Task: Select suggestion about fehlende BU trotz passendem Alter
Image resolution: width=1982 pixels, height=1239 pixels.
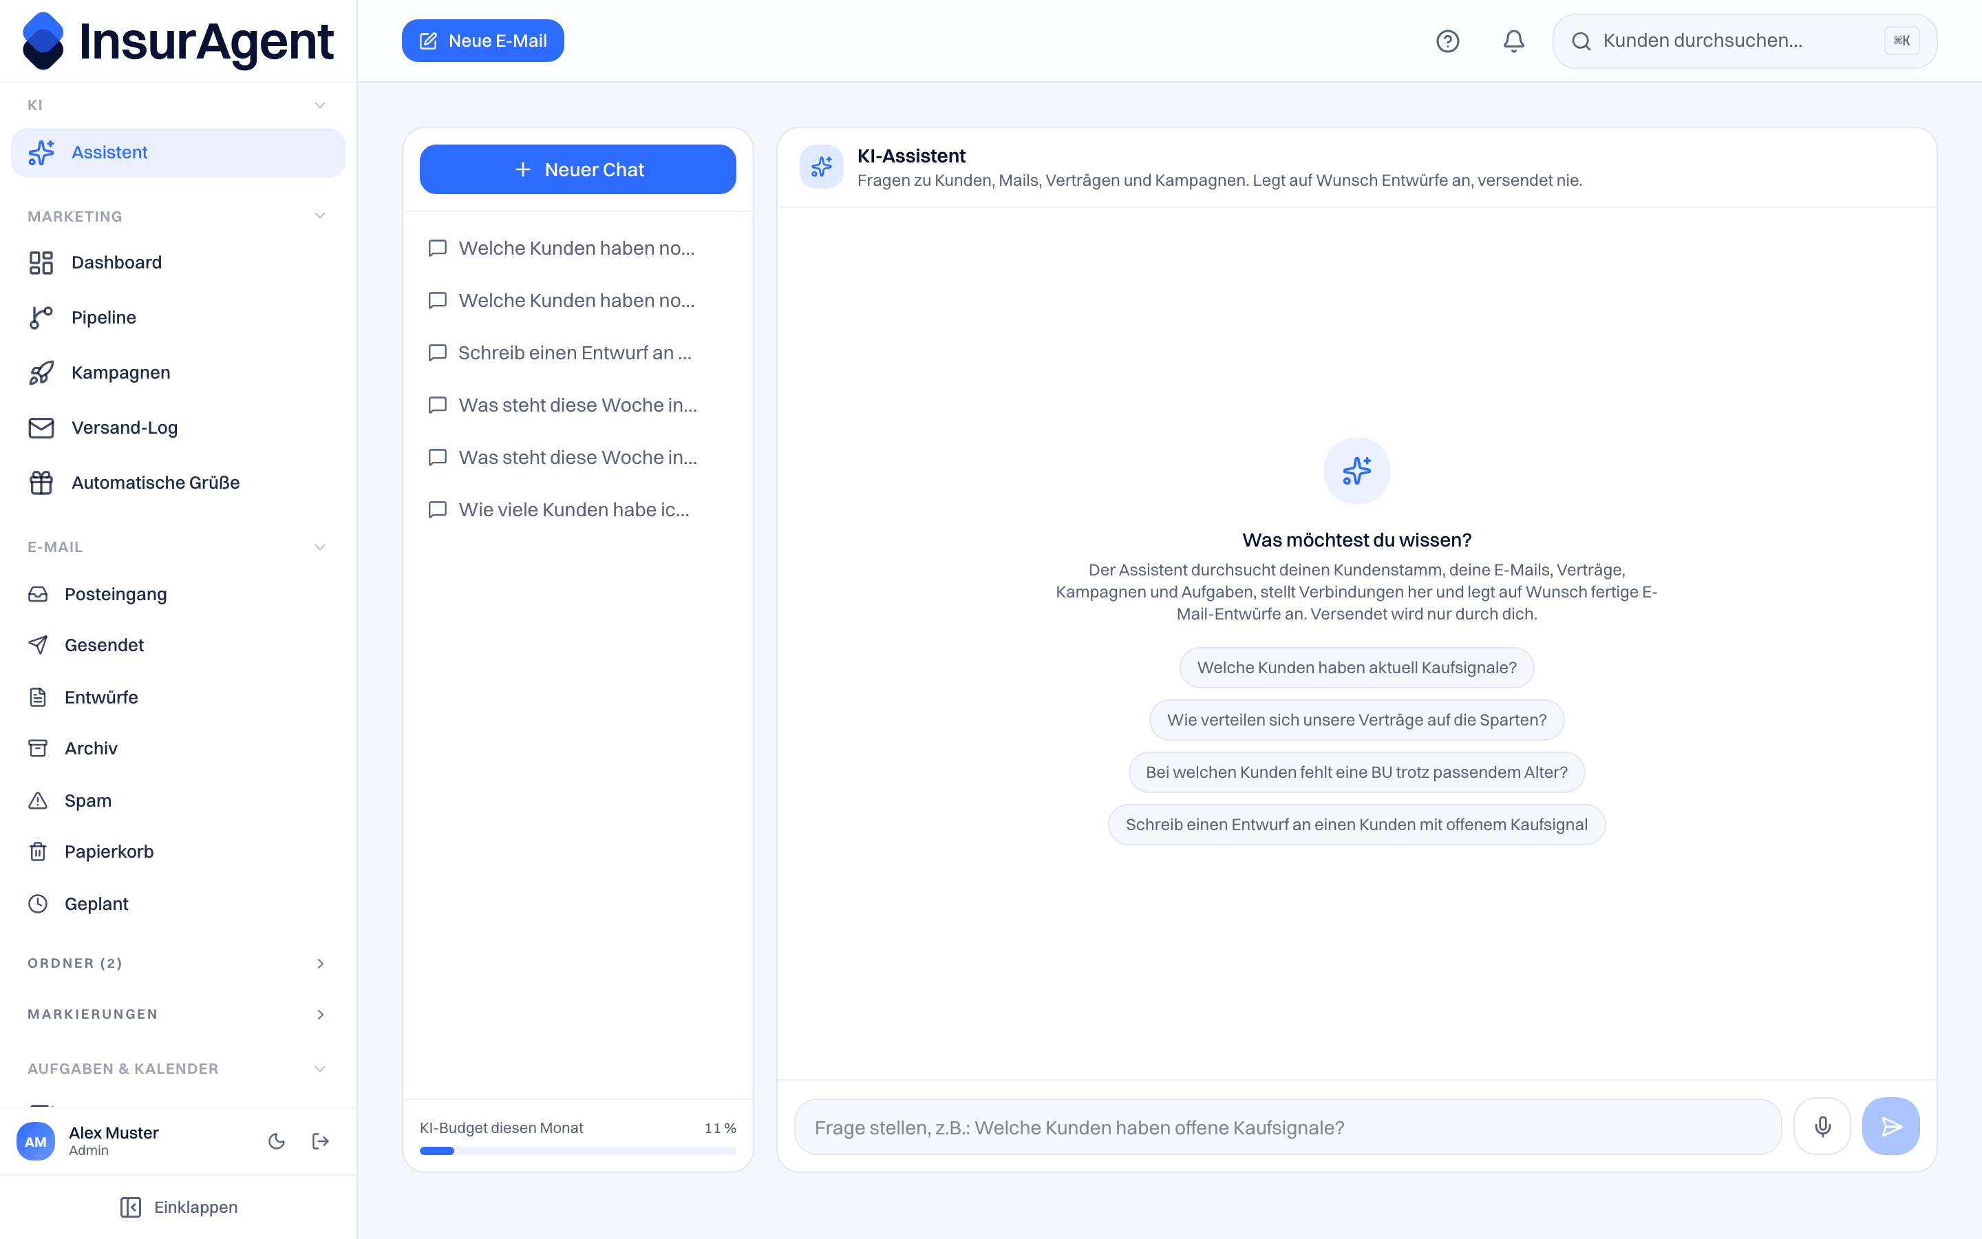Action: (x=1356, y=772)
